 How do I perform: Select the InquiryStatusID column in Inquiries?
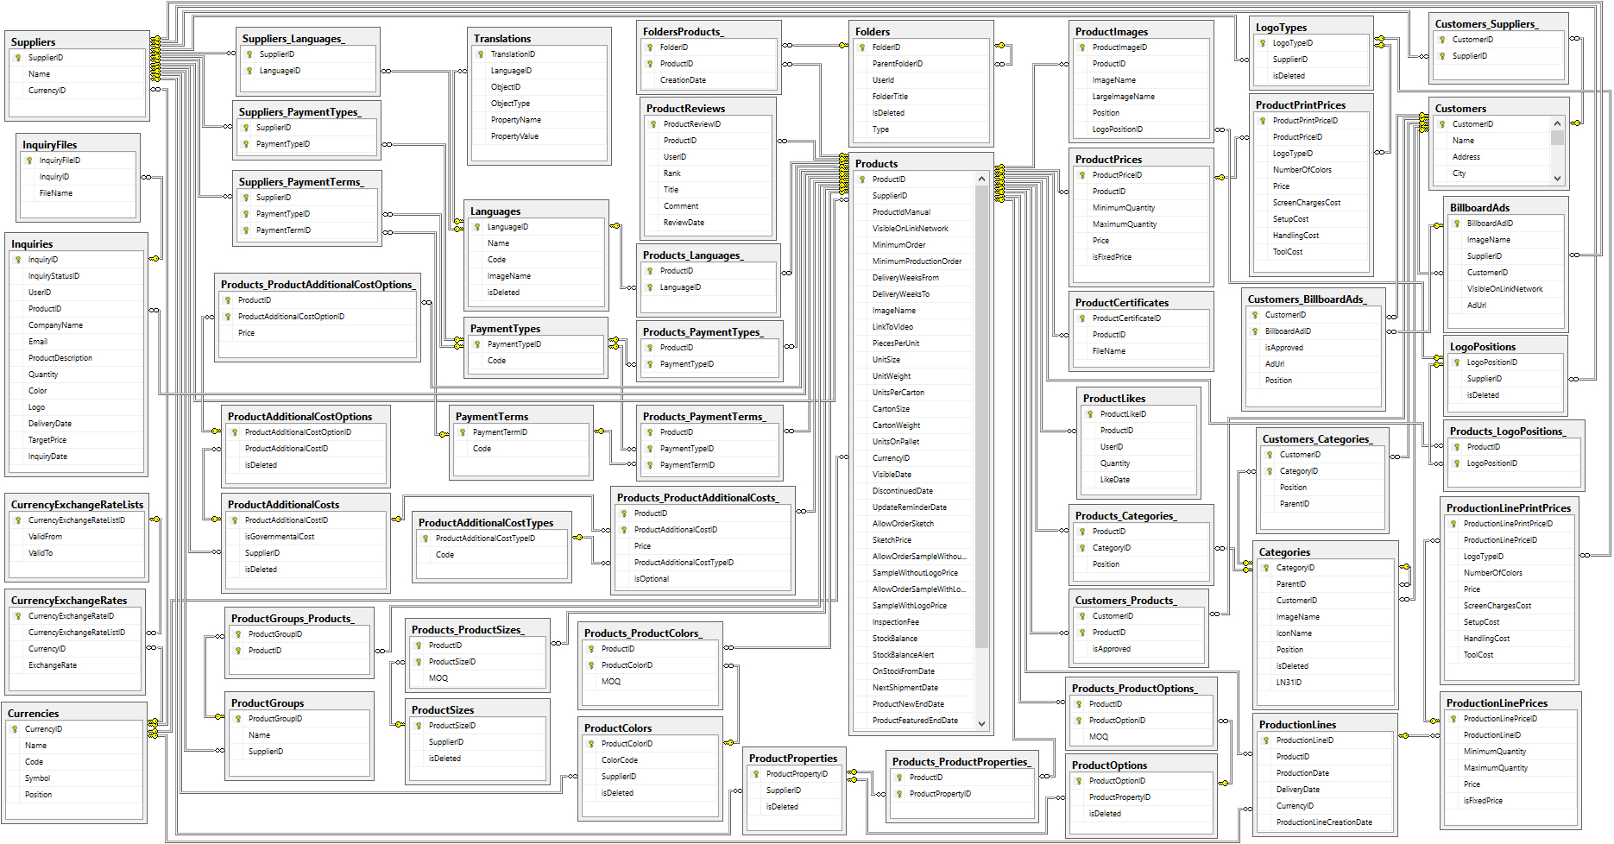click(76, 276)
